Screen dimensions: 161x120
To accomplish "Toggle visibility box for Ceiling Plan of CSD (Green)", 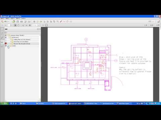I will point(6,40).
